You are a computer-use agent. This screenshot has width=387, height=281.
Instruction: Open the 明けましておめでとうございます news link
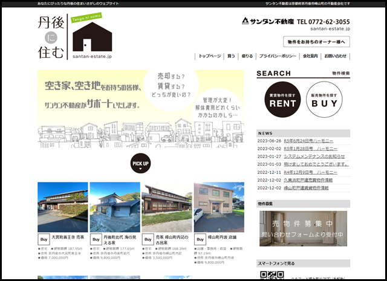click(x=316, y=164)
